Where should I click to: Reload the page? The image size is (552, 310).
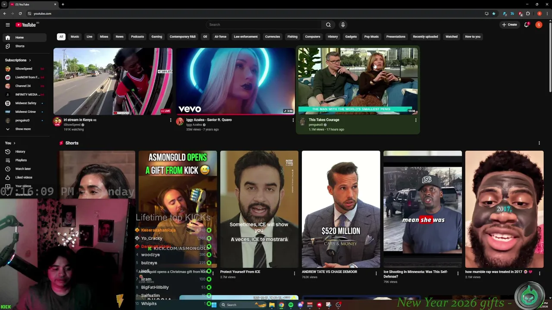pyautogui.click(x=20, y=13)
